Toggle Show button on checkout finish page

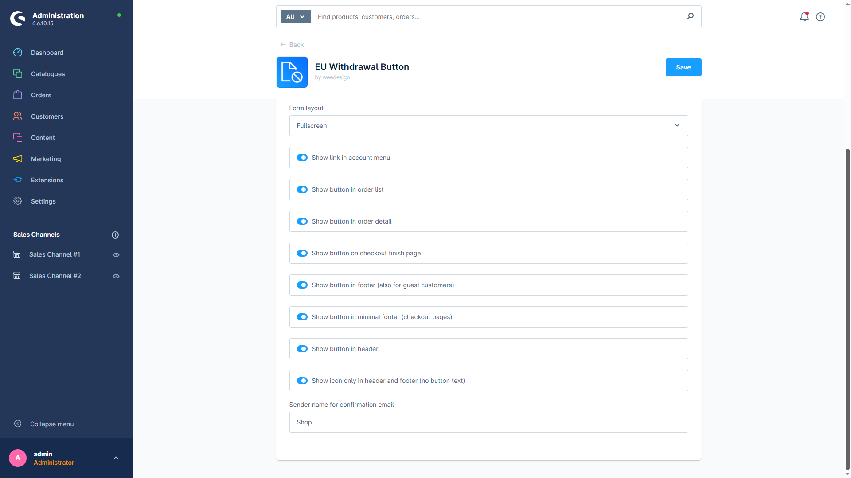pyautogui.click(x=302, y=253)
